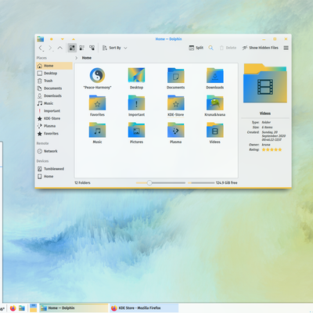Select the "Peace-Harmony" yin-yang file icon
Viewport: 313px width, 313px height.
[97, 75]
